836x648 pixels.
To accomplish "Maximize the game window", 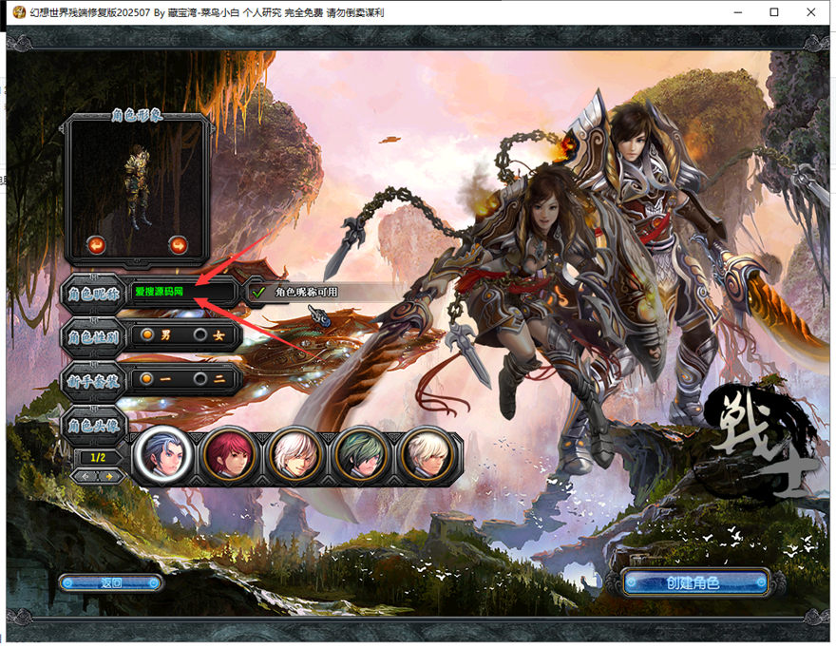I will pyautogui.click(x=774, y=11).
